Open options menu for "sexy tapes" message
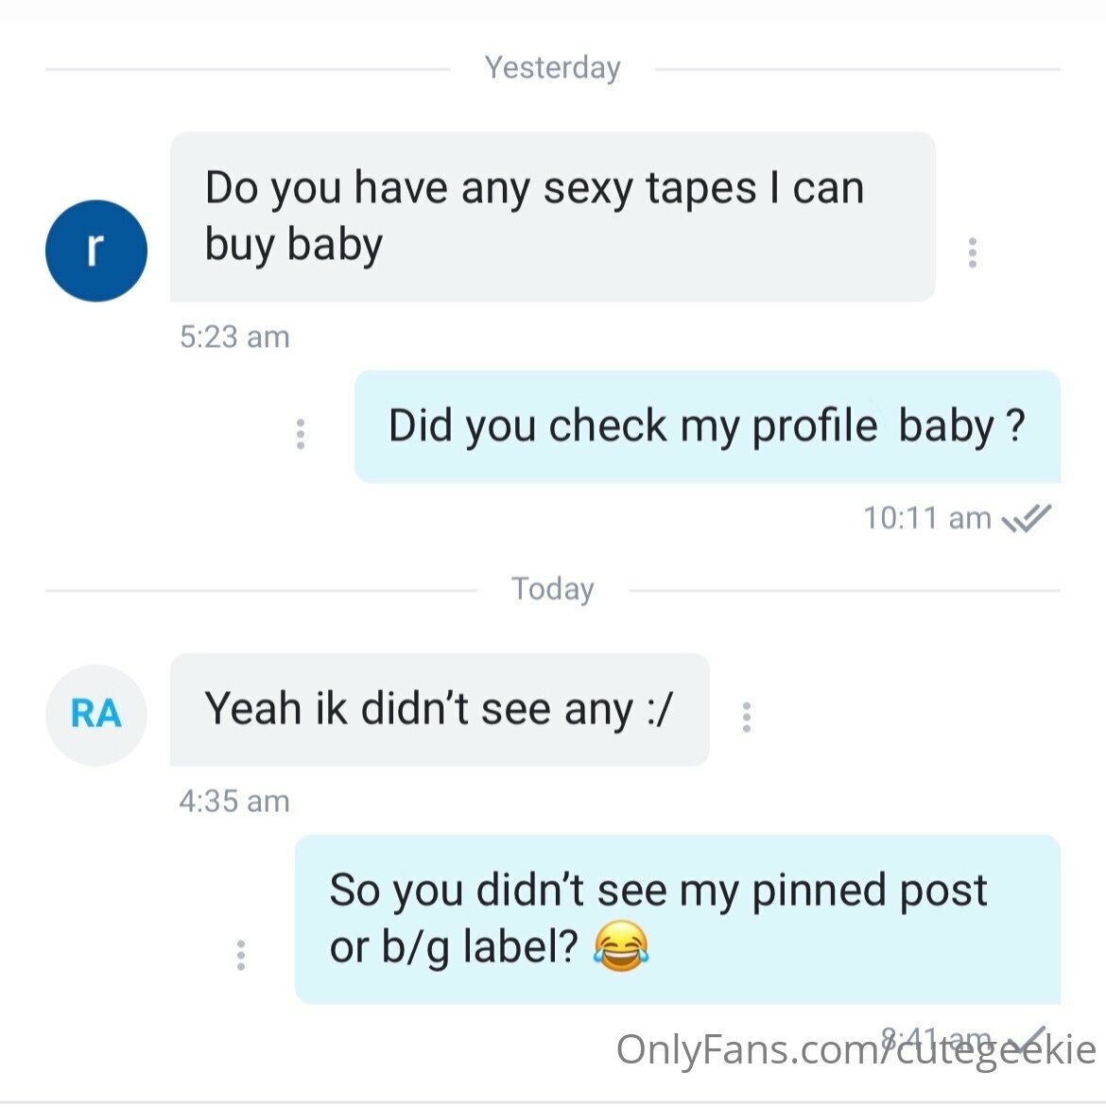Screen dimensions: 1106x1107 (x=972, y=252)
